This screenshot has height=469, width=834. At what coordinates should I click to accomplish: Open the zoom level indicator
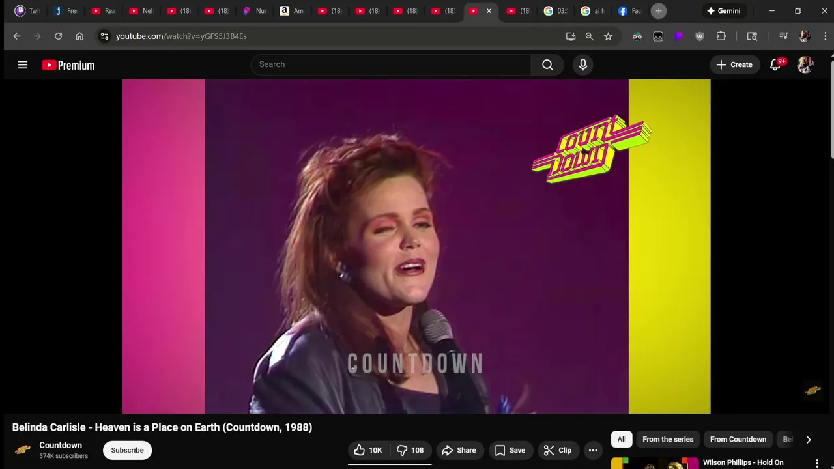[x=590, y=36]
